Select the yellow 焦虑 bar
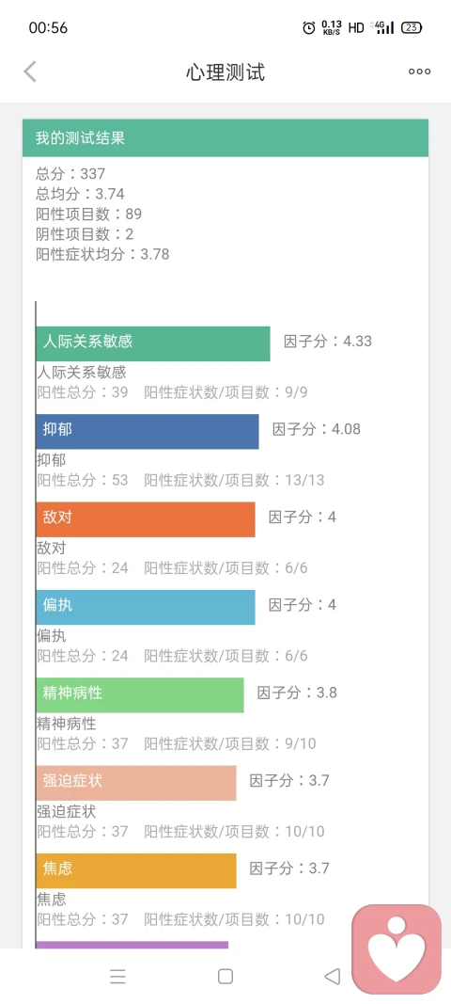Viewport: 451px width, 1004px height. (136, 870)
